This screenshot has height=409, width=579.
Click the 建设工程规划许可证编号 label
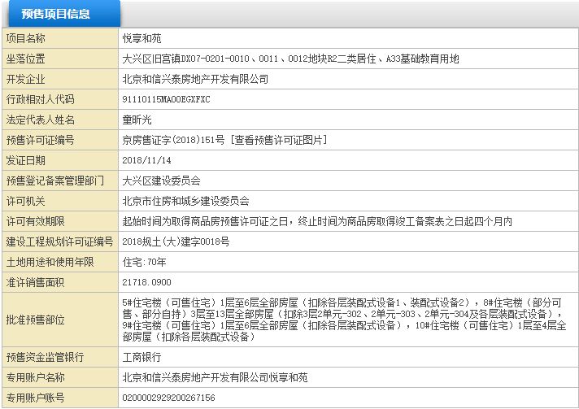(59, 241)
